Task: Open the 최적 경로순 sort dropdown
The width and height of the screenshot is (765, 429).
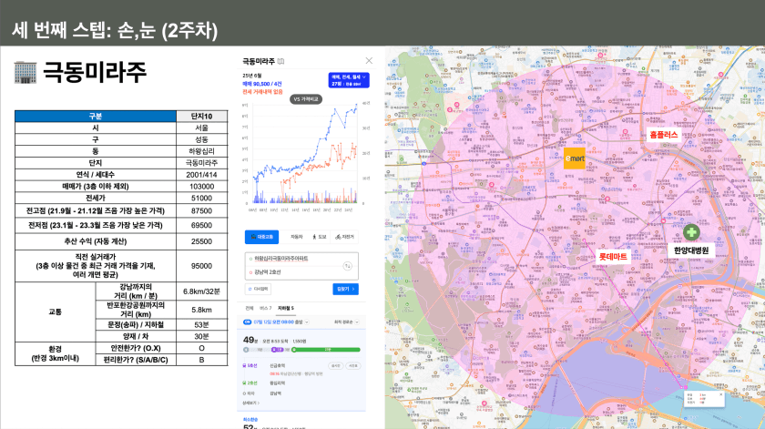Action: point(346,322)
